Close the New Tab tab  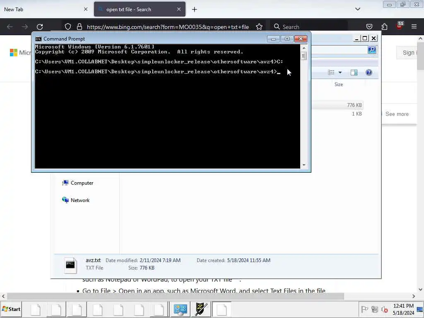tap(86, 9)
